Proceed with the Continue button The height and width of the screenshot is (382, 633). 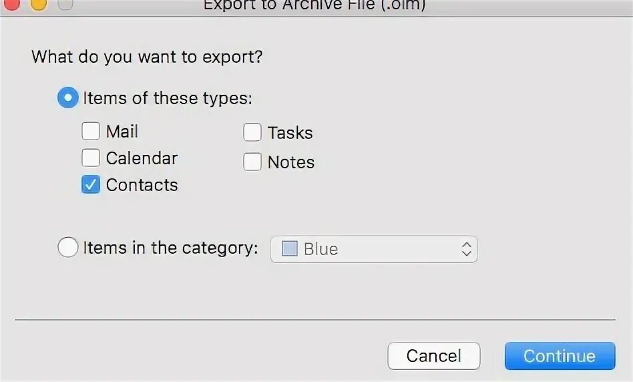click(560, 356)
